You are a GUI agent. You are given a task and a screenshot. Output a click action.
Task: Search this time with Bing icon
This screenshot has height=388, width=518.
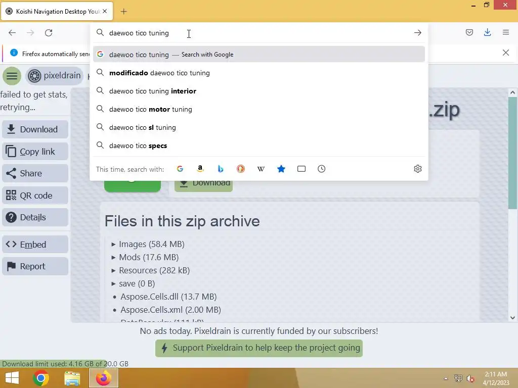[x=221, y=169]
